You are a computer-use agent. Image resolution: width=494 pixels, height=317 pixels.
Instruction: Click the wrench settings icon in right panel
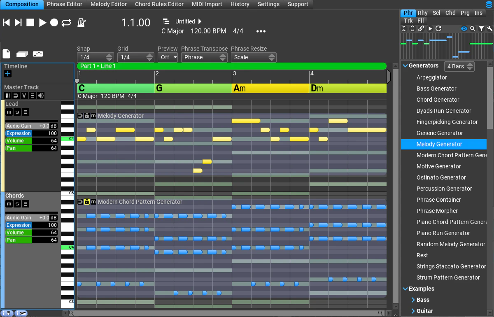click(490, 29)
